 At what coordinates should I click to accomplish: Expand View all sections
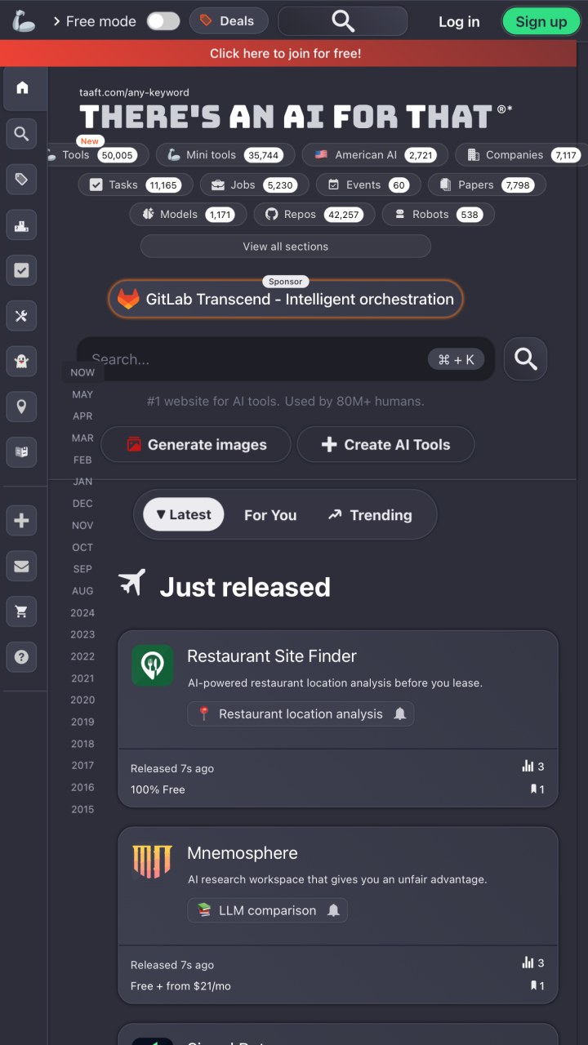click(285, 247)
